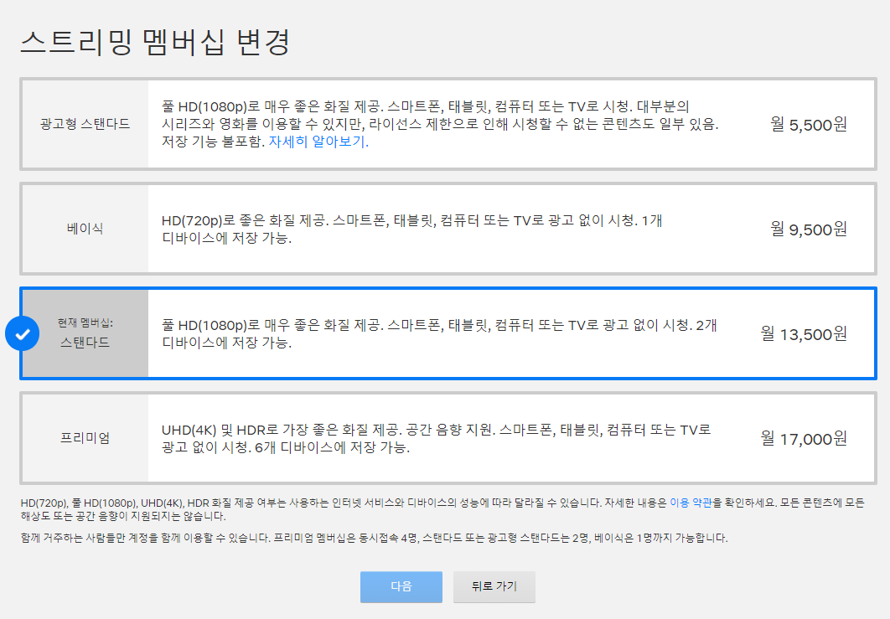Click the 스탠다드 plan description about 2개 디바이스

439,333
